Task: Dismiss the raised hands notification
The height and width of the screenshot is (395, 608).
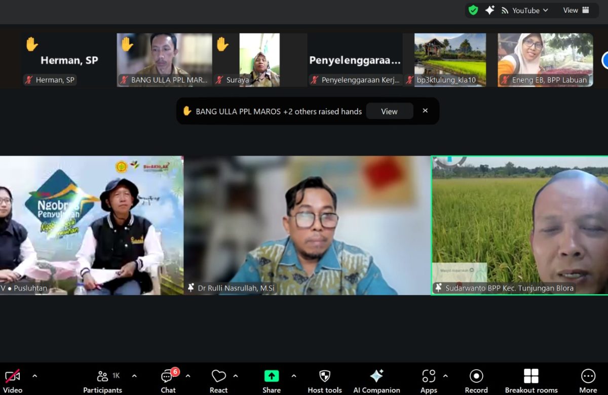Action: point(425,111)
